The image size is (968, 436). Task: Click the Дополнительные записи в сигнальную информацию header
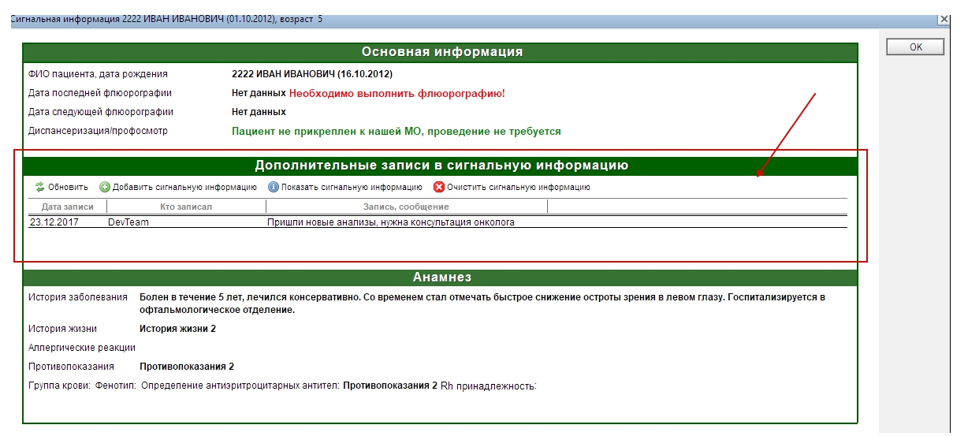point(441,166)
